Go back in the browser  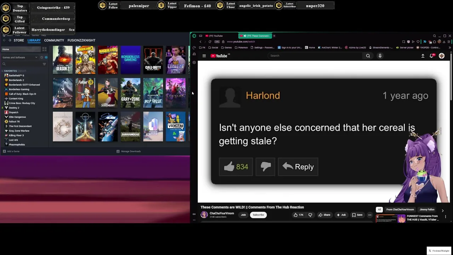pyautogui.click(x=200, y=42)
